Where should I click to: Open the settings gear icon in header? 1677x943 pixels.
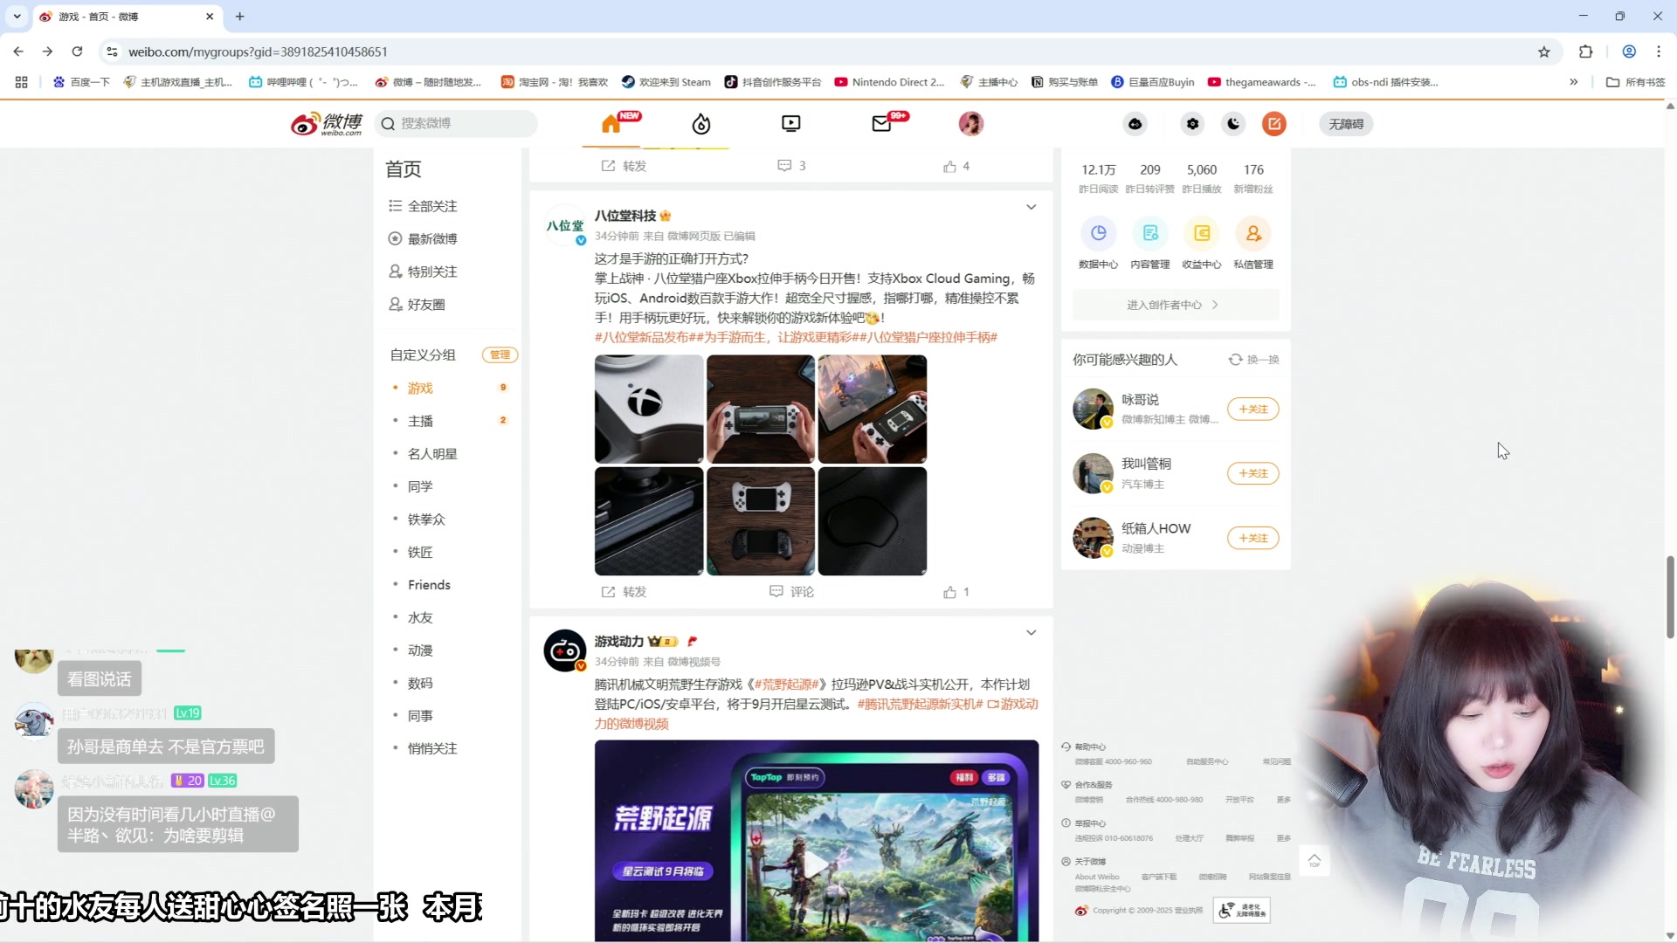(x=1192, y=124)
